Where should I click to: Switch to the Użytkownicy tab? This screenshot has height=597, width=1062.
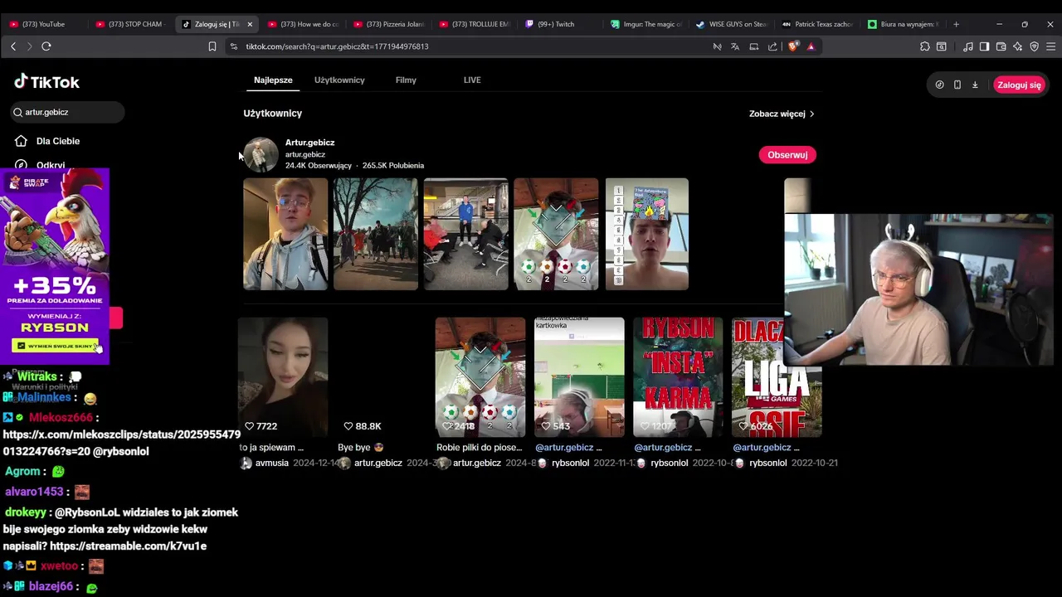point(339,80)
